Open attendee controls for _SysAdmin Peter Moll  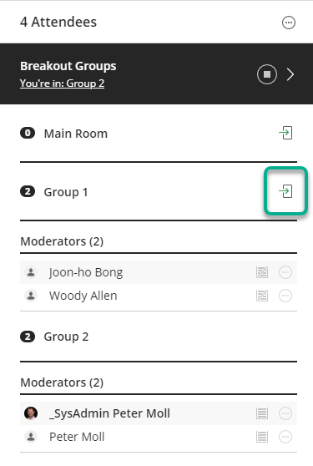285,413
